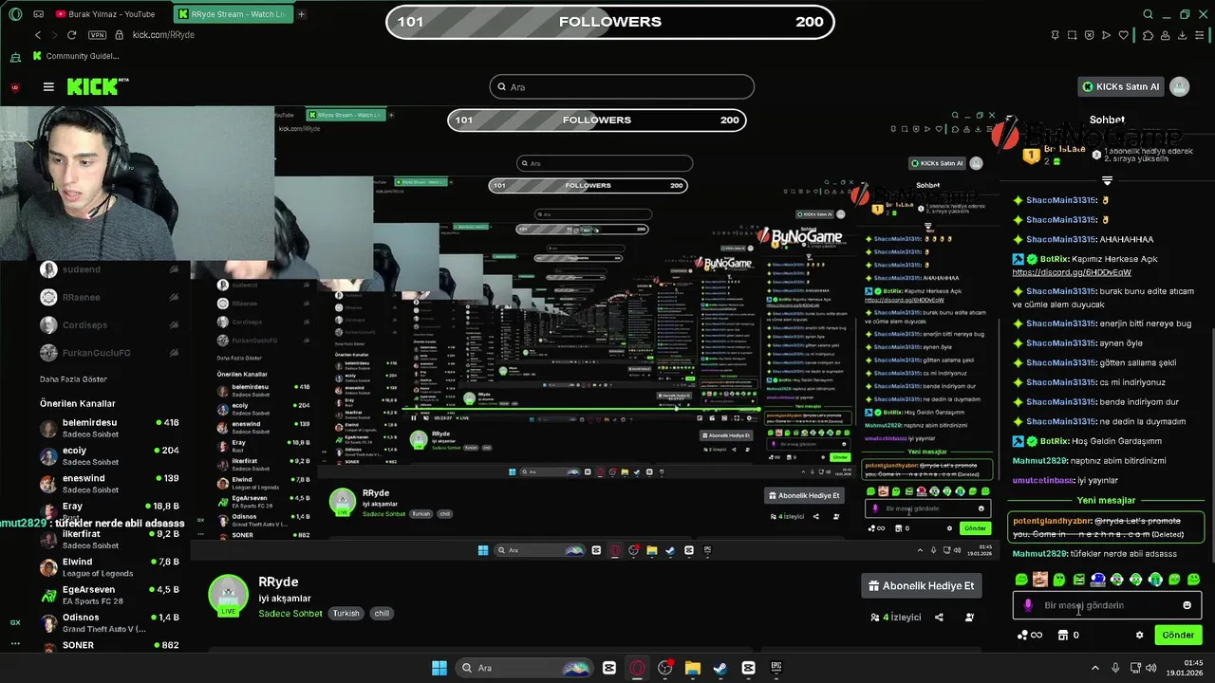Open belemirdesu recommended channel
Image resolution: width=1215 pixels, height=683 pixels.
click(111, 428)
